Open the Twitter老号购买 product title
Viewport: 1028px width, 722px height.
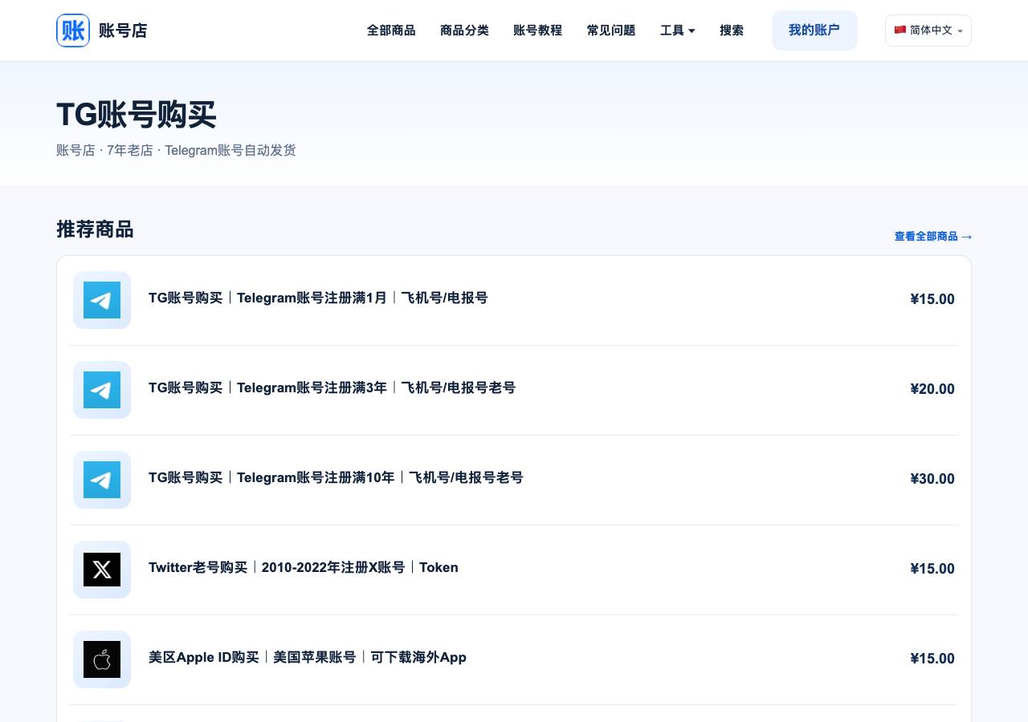(304, 567)
